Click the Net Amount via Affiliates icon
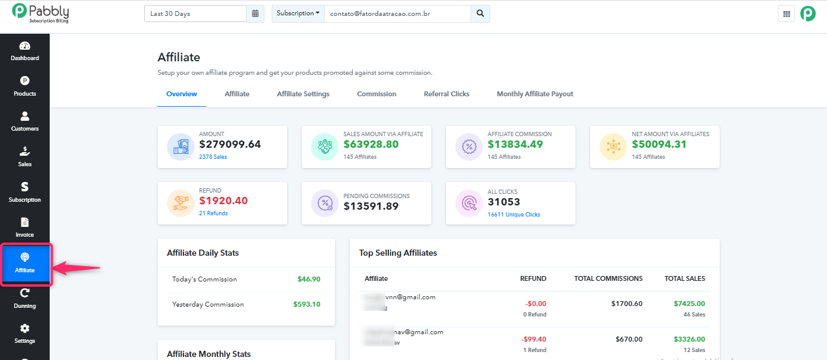This screenshot has height=360, width=827. pos(614,147)
